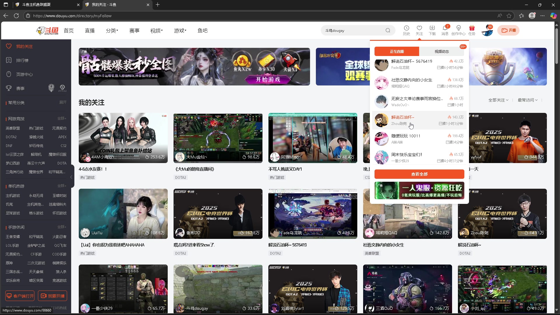Image resolution: width=560 pixels, height=315 pixels.
Task: Open 王者荣耀 category link in sidebar
Action: [13, 237]
